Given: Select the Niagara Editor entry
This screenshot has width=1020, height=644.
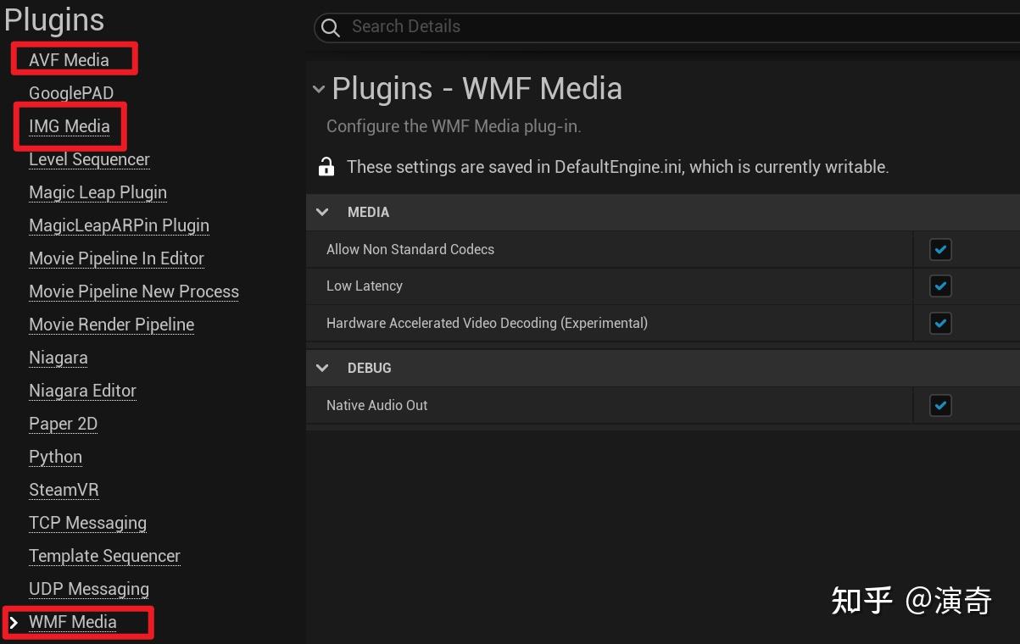Looking at the screenshot, I should pyautogui.click(x=82, y=391).
